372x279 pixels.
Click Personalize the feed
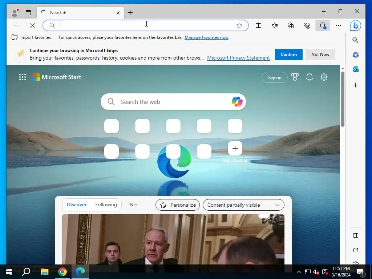click(x=177, y=205)
